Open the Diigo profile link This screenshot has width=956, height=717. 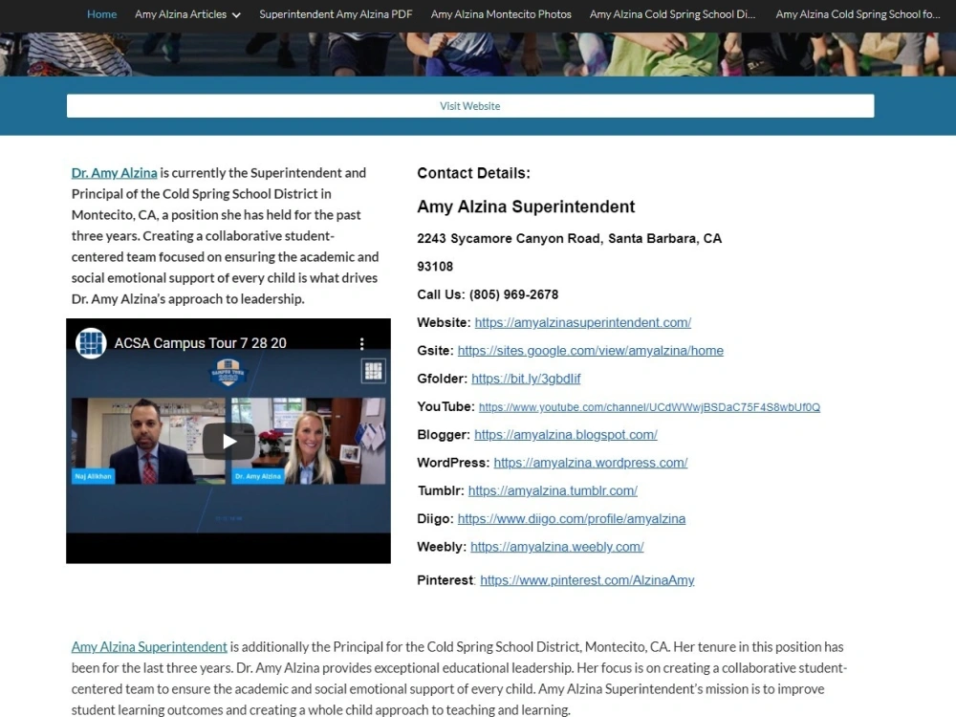click(x=572, y=519)
